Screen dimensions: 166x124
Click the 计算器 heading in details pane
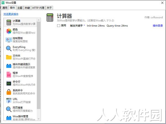click(64, 16)
